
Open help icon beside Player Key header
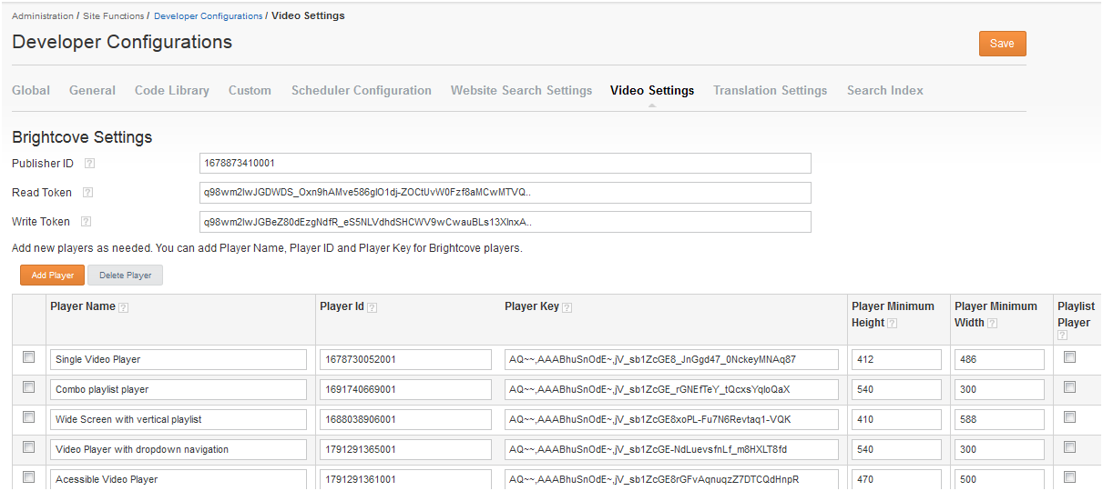(x=567, y=307)
